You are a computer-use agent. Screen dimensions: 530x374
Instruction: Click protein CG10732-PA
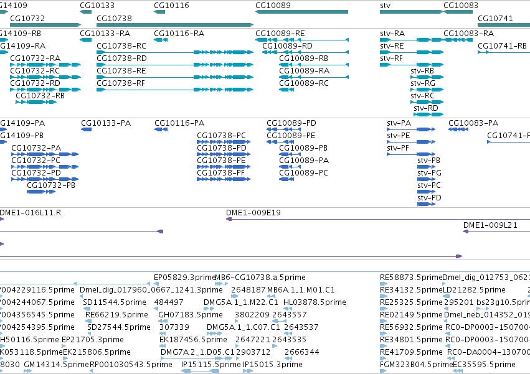tap(45, 154)
